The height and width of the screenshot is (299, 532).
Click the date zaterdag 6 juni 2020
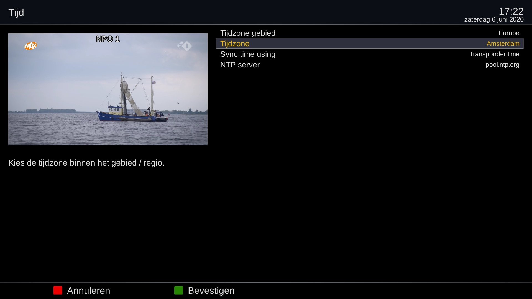493,20
